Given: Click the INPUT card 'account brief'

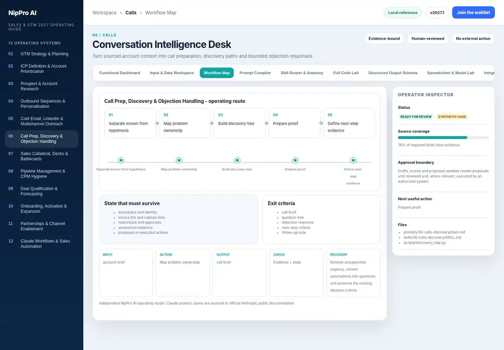Looking at the screenshot, I should pos(126,273).
